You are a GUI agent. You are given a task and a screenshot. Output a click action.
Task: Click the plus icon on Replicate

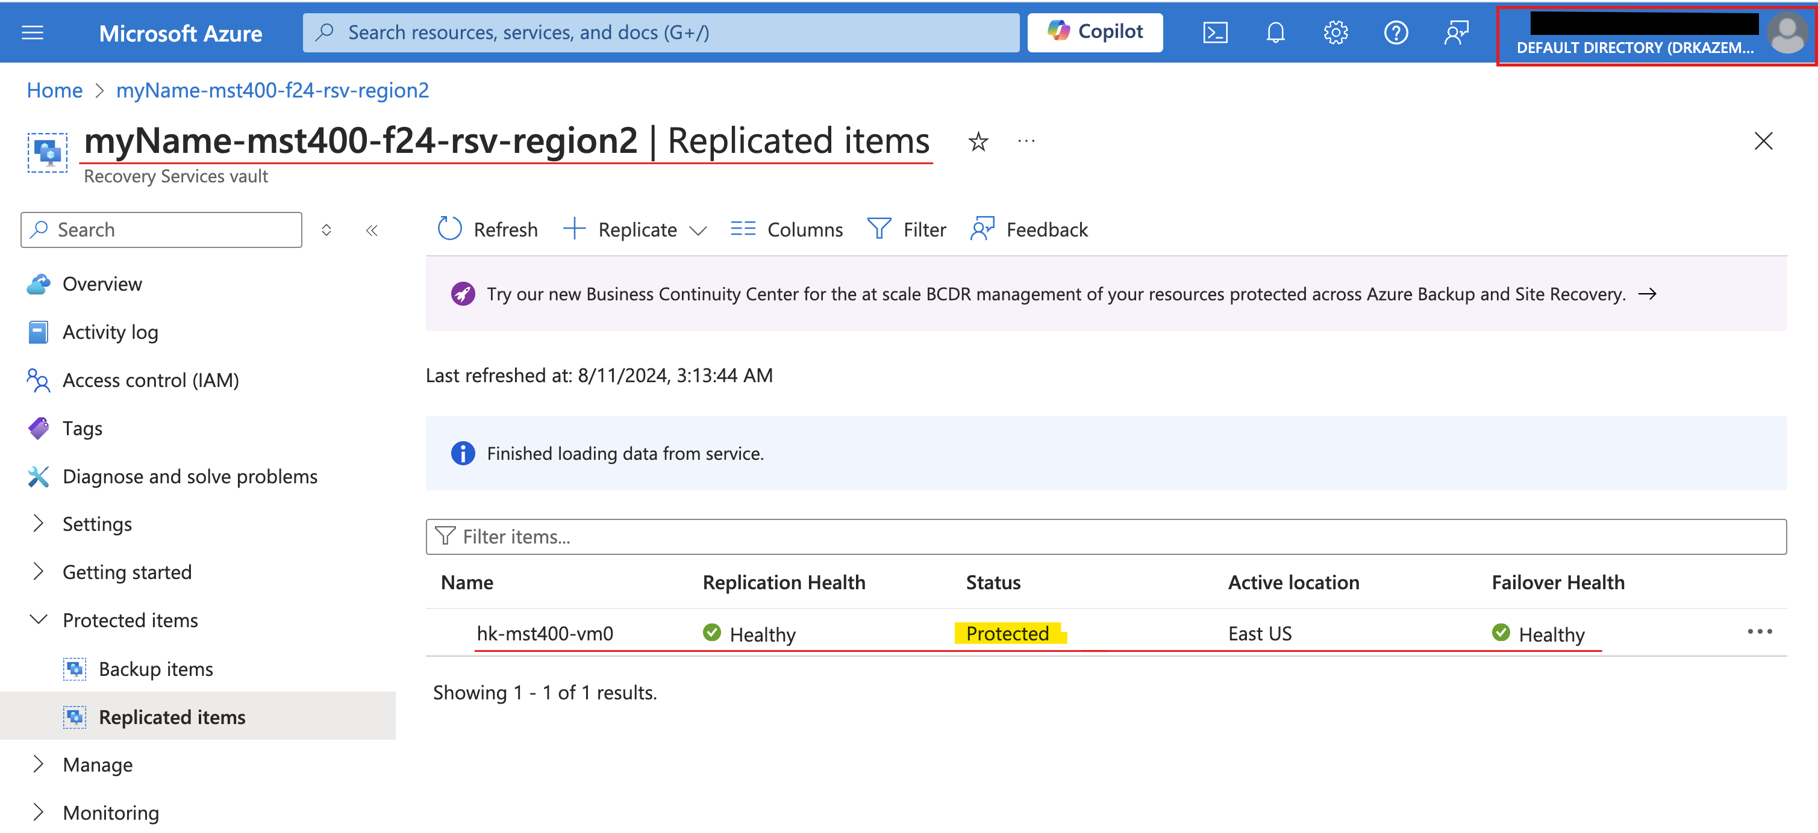point(575,229)
